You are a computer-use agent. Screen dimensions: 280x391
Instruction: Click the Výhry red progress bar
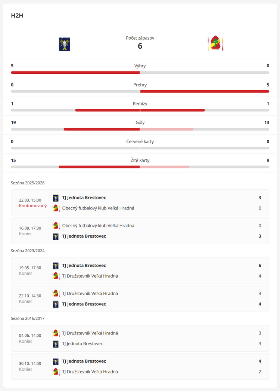tap(75, 73)
